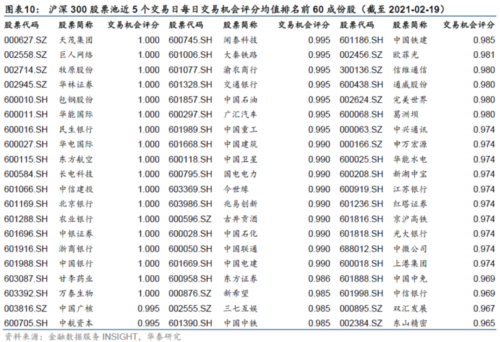Select stock name 中航资本
The image size is (500, 342).
[x=76, y=323]
